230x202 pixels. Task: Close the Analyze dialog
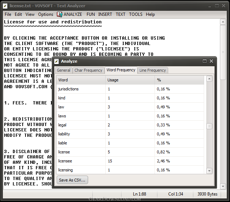[211, 61]
